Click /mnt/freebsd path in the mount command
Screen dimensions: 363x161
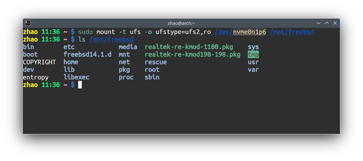[292, 32]
